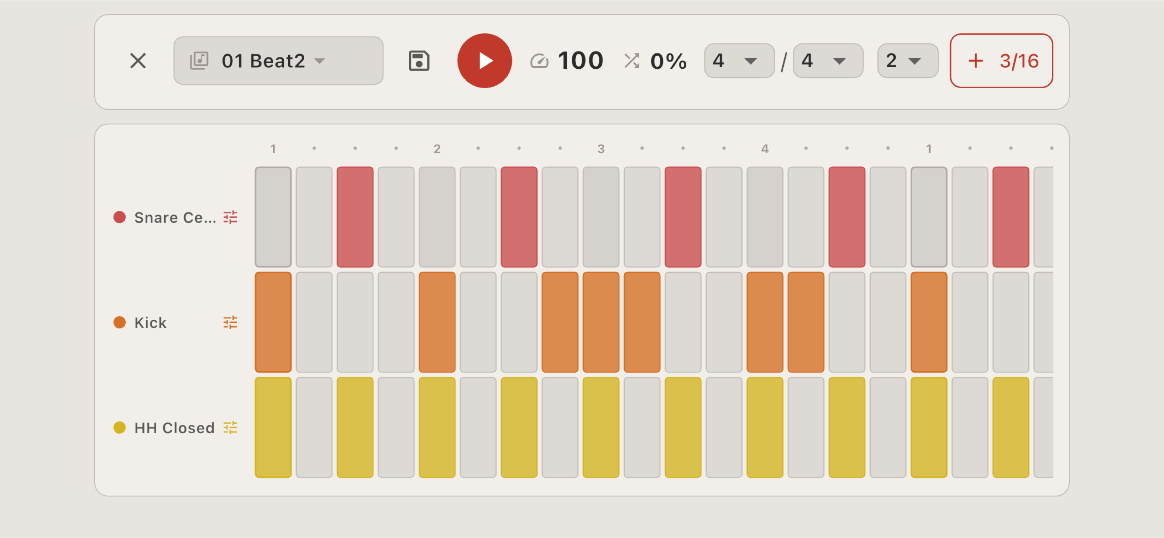Disable Kick step on beat 2
This screenshot has height=538, width=1164.
(437, 322)
